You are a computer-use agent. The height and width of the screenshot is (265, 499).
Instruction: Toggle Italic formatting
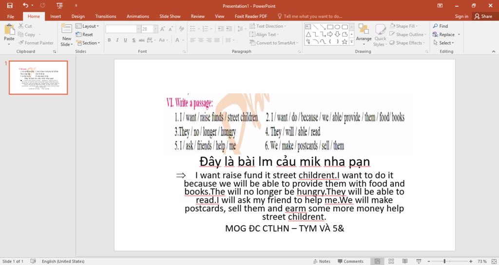[117, 40]
